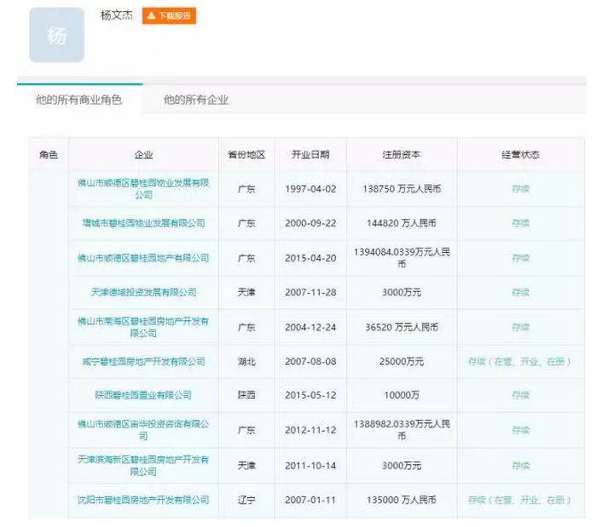Viewport: 602px width, 527px height.
Task: Click capital value 1394084.0339万元人民币
Action: [402, 258]
